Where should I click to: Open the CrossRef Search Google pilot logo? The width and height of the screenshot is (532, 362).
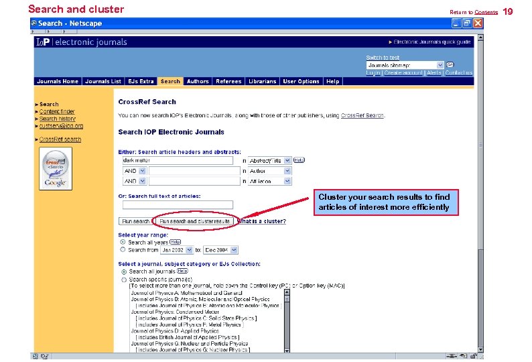56,168
